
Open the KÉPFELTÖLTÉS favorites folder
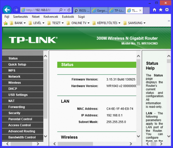106,23
